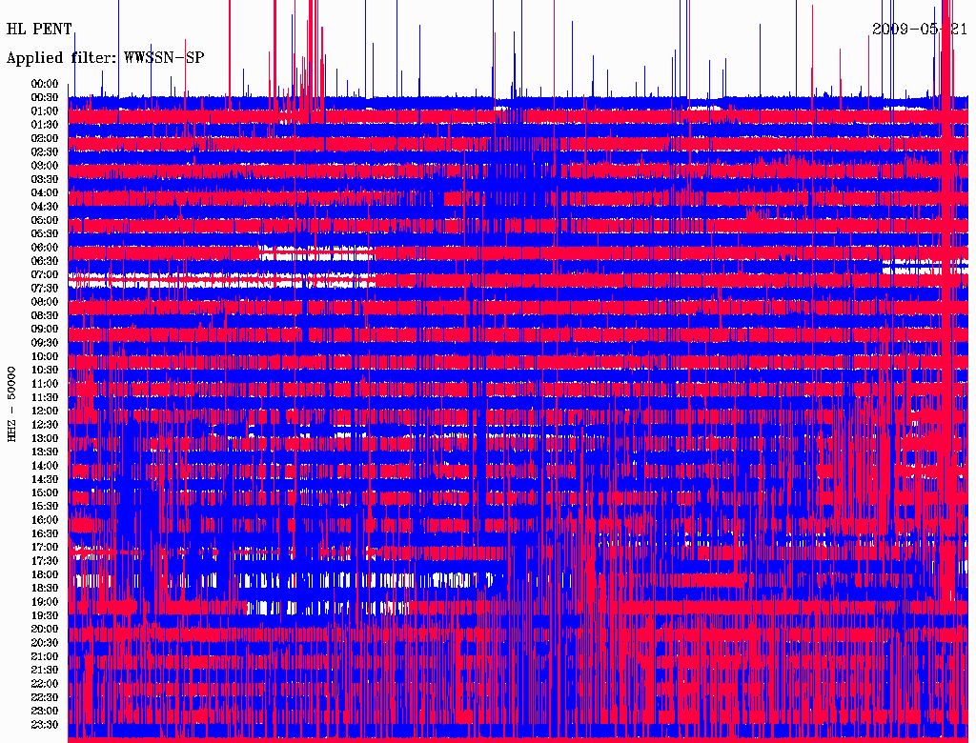Click the 15:30 time label

45,507
